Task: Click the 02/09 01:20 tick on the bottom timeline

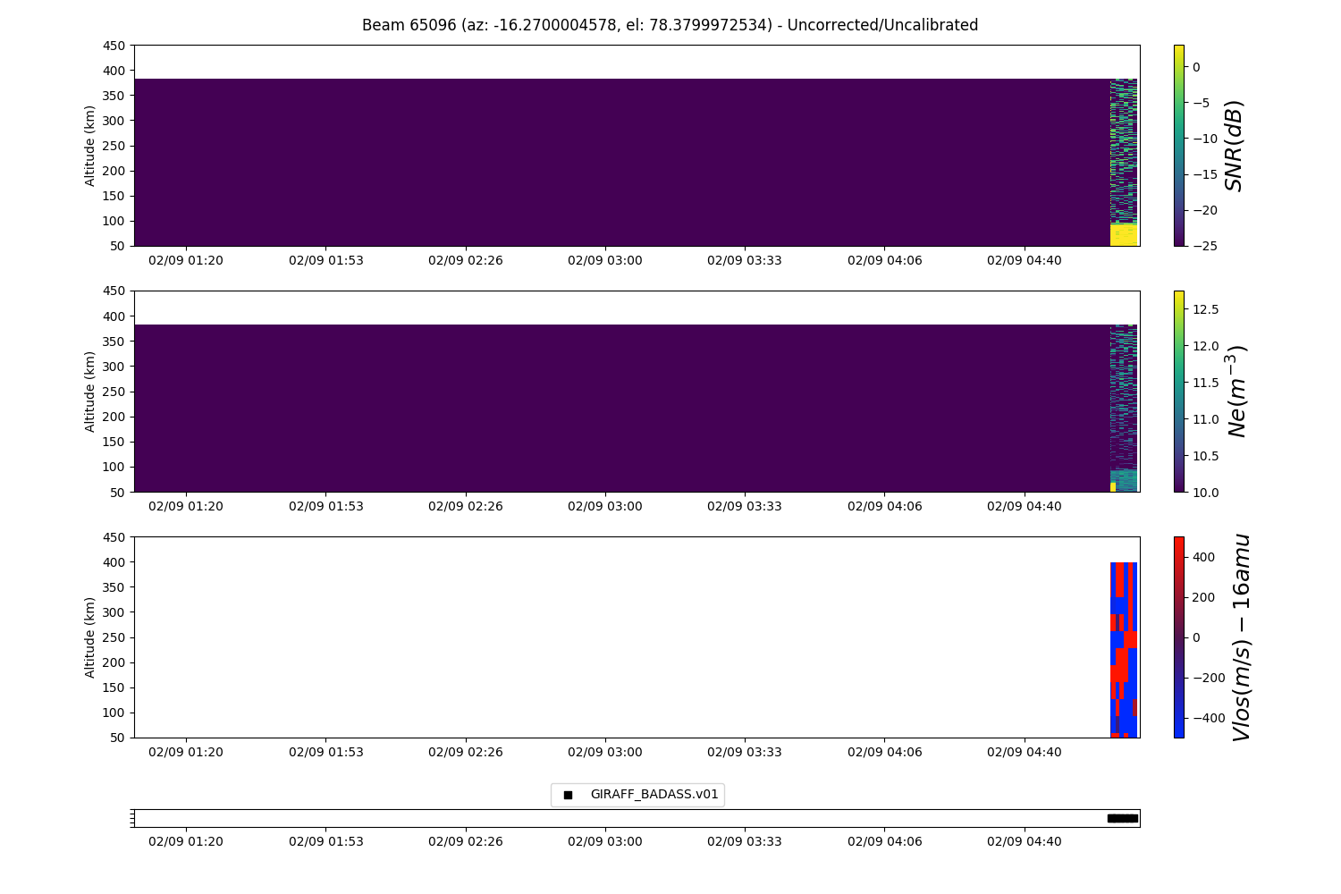Action: click(186, 841)
